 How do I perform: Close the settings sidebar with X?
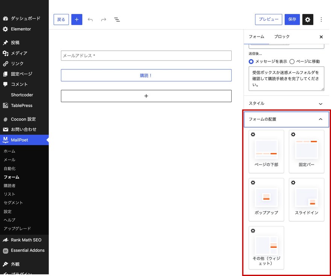tap(321, 37)
